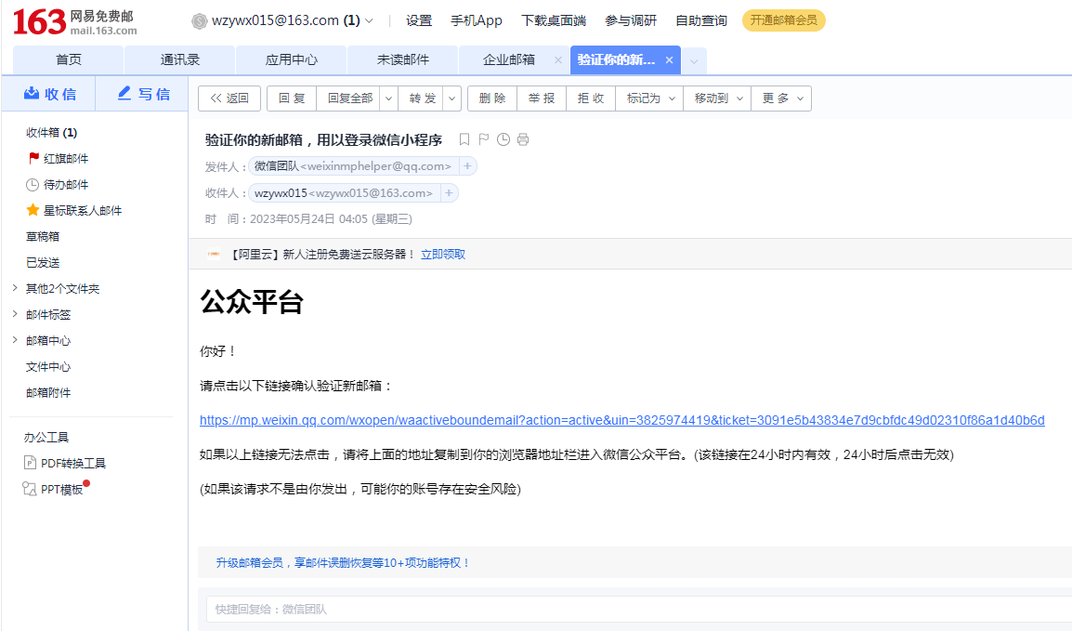This screenshot has width=1072, height=631.
Task: Add recipient wzywx015 with plus icon
Action: tap(450, 193)
